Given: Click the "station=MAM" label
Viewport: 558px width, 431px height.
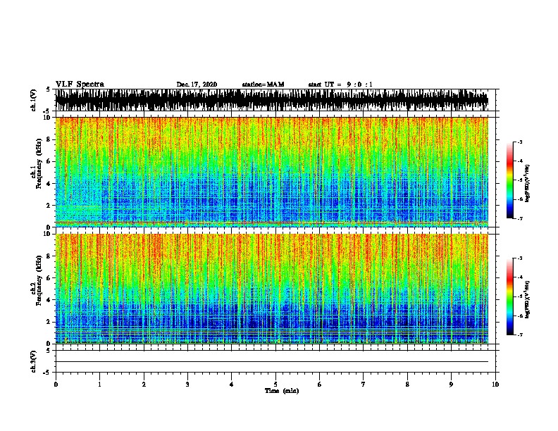Looking at the screenshot, I should click(x=263, y=85).
